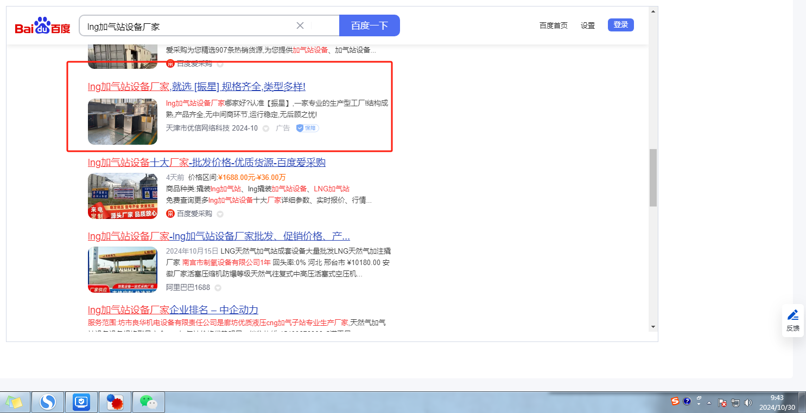Click the Sogou input method tray icon

click(x=675, y=402)
